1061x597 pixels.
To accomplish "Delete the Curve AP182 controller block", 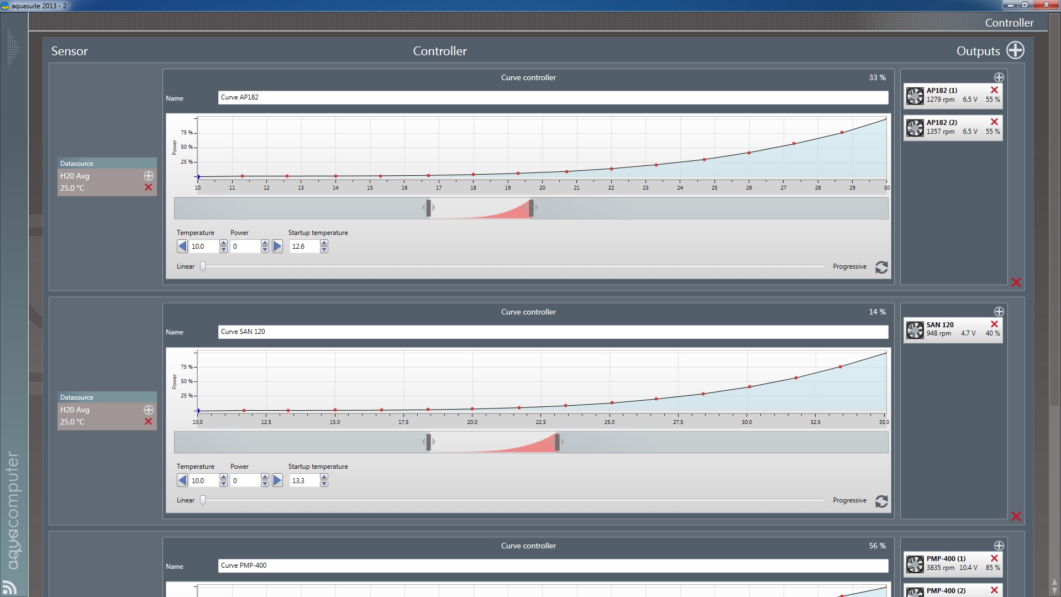I will coord(1016,282).
